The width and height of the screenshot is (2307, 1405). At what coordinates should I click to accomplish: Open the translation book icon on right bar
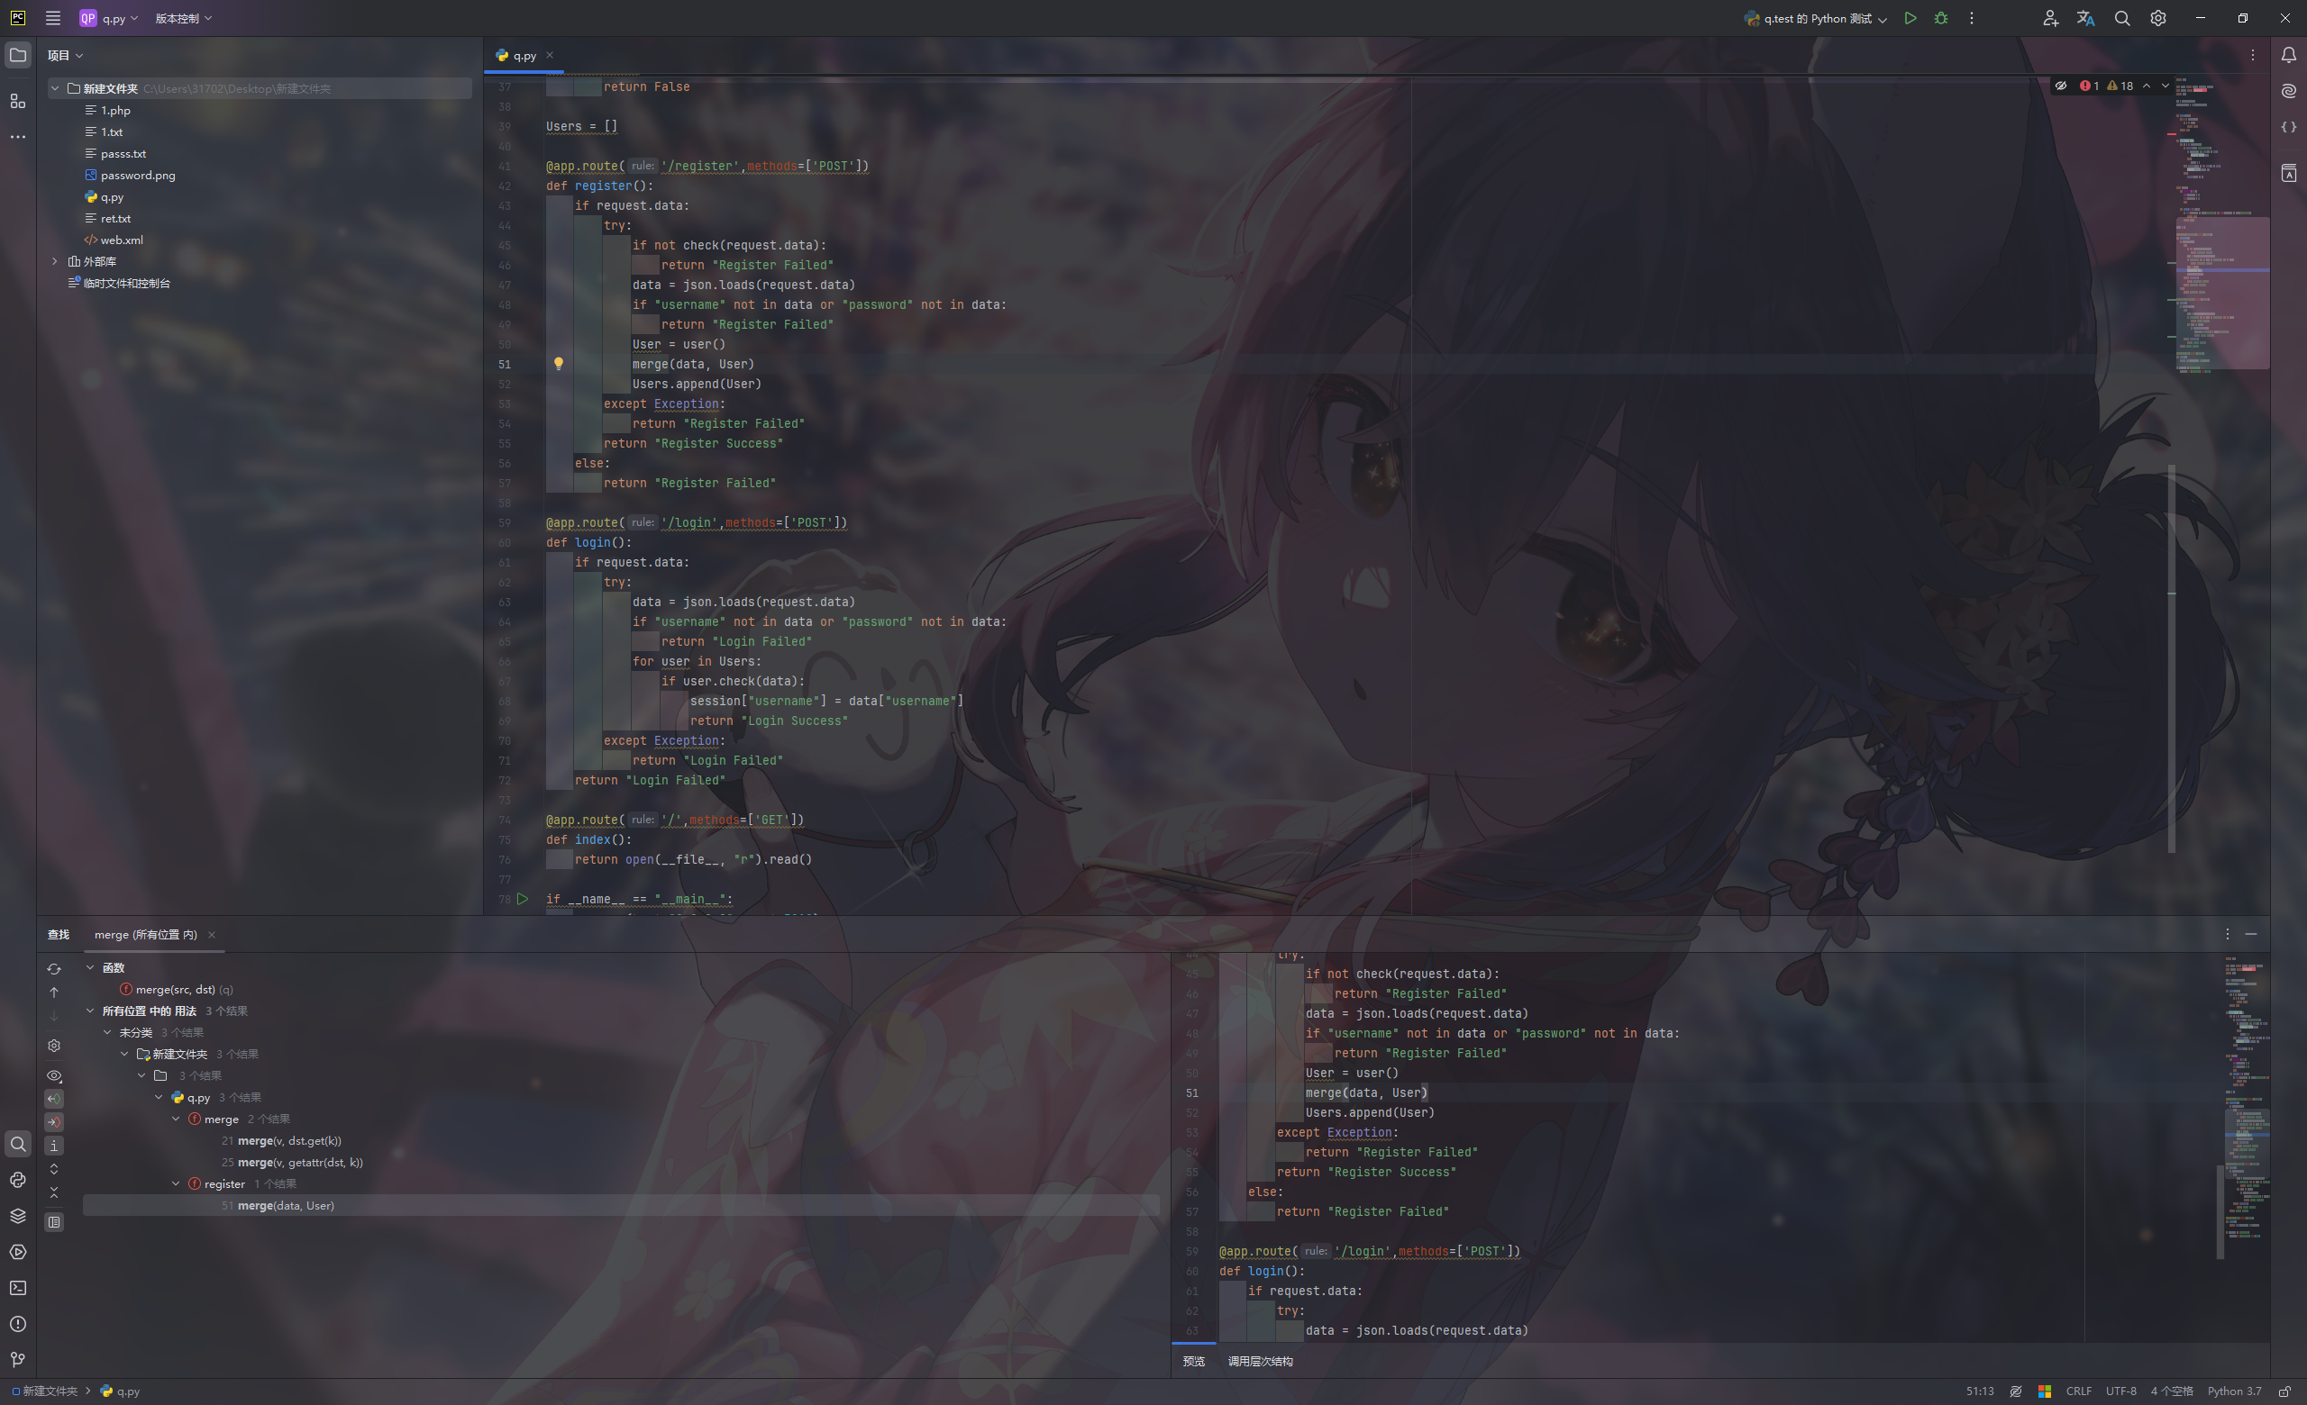pyautogui.click(x=2288, y=173)
